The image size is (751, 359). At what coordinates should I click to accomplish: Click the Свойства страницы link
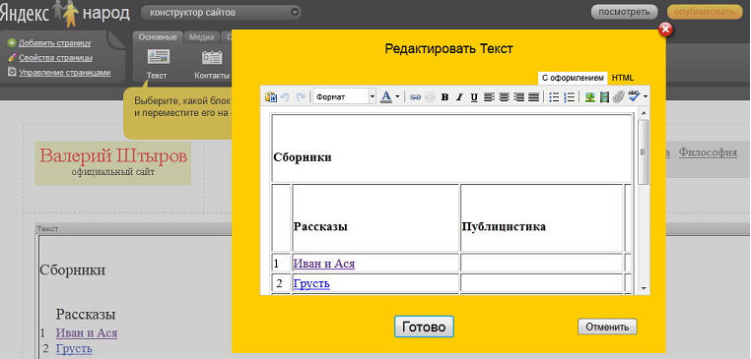(55, 58)
